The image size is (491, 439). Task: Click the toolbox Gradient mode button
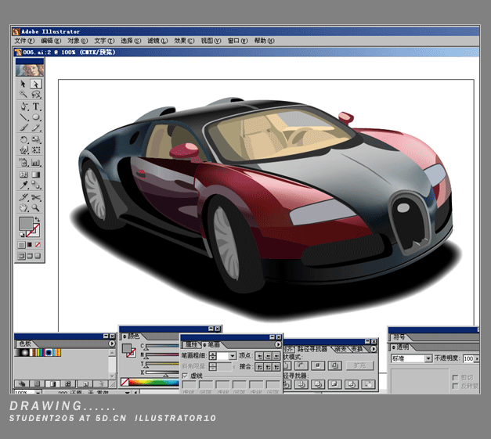(x=30, y=245)
